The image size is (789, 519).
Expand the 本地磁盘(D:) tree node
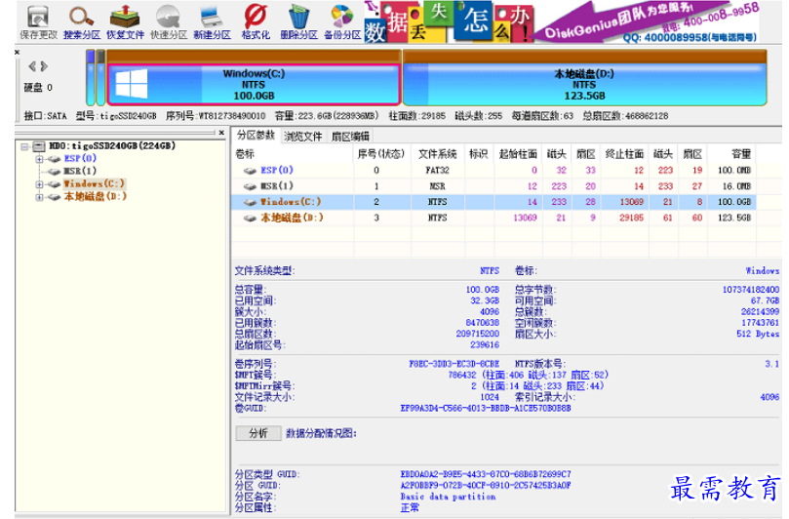[39, 197]
